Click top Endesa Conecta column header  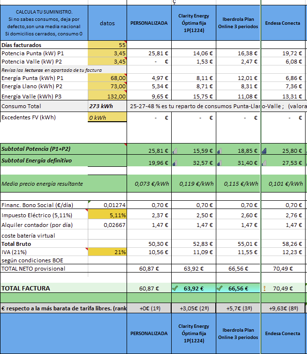point(283,23)
